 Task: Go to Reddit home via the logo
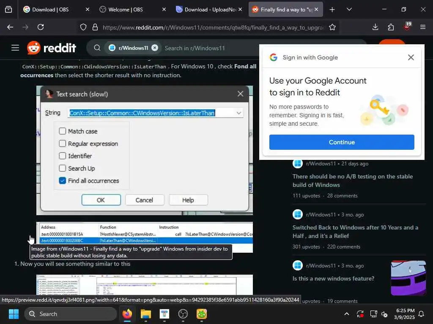[x=52, y=48]
